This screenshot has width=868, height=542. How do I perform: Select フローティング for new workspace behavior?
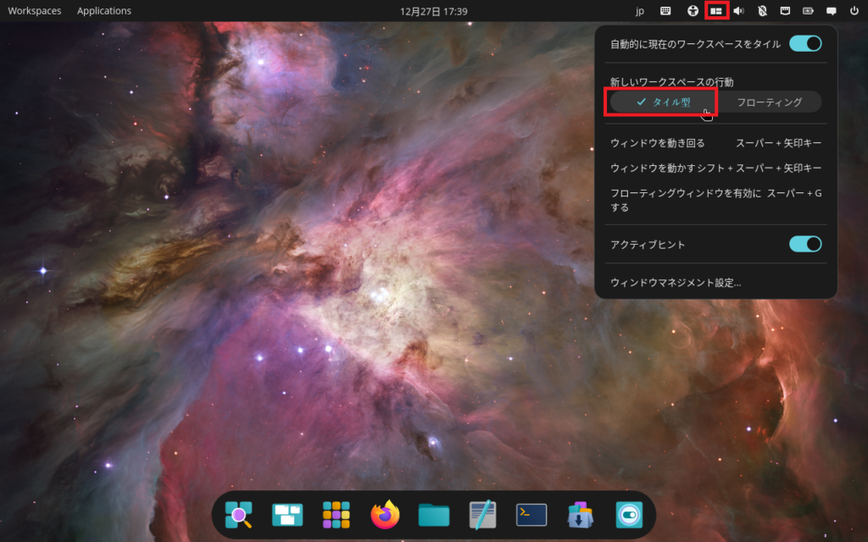pyautogui.click(x=769, y=102)
